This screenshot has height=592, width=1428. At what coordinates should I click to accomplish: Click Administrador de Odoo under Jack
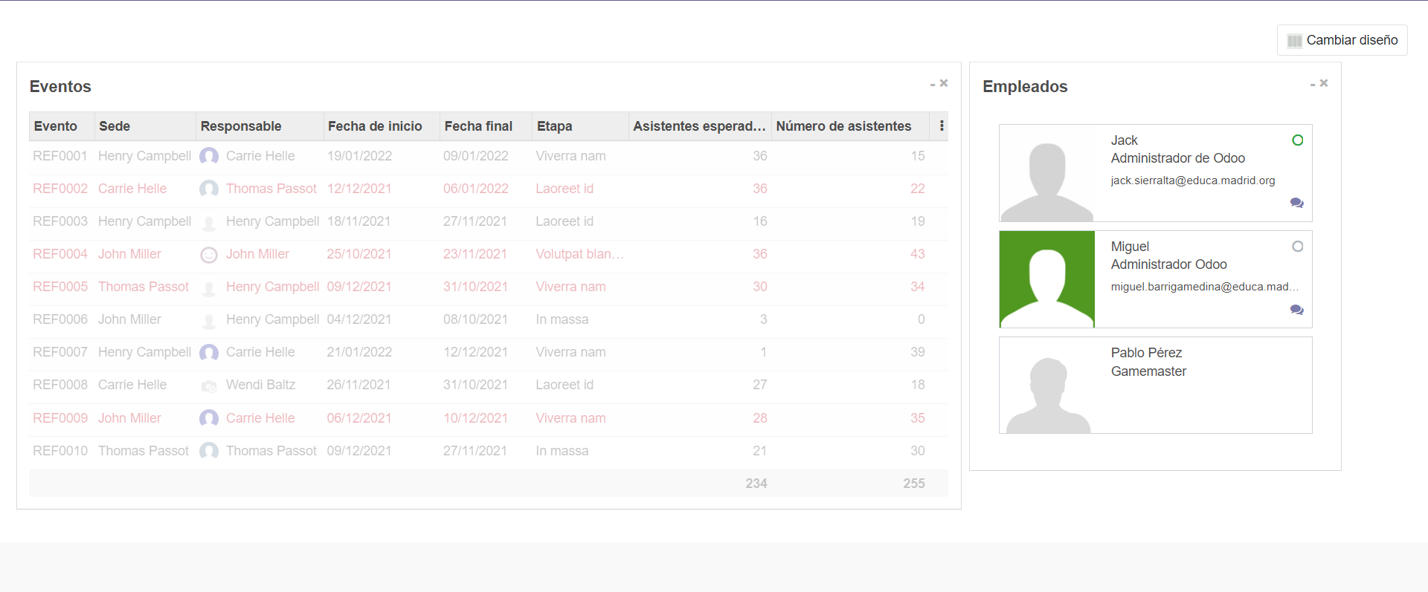pyautogui.click(x=1178, y=158)
